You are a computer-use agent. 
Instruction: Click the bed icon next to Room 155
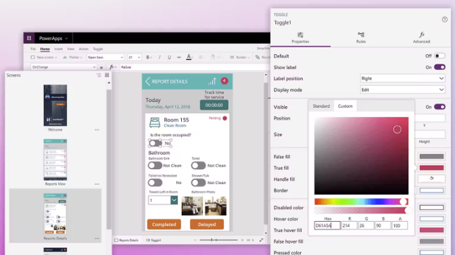pyautogui.click(x=155, y=122)
